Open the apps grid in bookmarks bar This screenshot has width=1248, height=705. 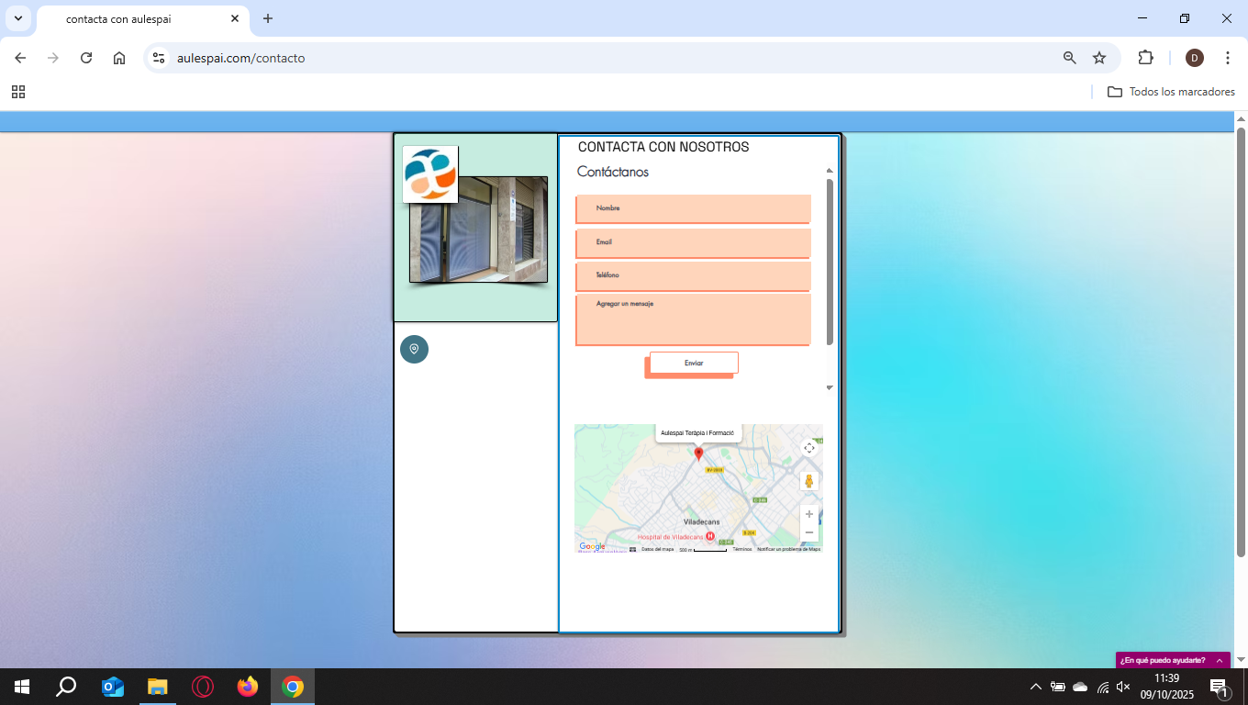point(18,92)
